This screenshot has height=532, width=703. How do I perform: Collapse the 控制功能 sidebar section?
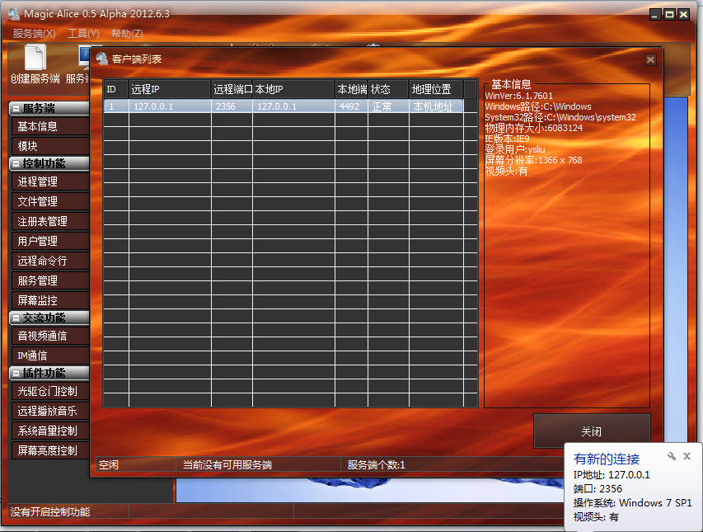coord(16,164)
